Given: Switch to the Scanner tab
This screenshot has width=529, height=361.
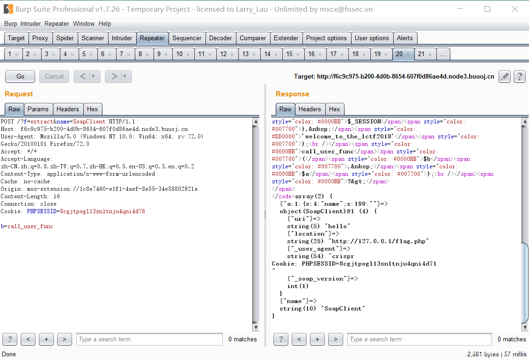Looking at the screenshot, I should pyautogui.click(x=93, y=38).
